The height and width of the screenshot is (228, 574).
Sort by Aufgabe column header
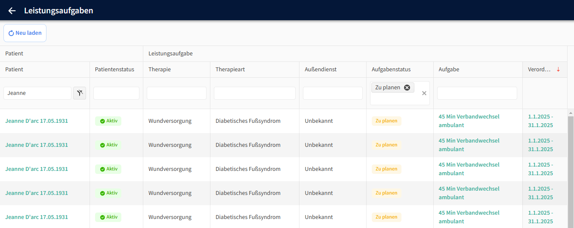click(449, 70)
